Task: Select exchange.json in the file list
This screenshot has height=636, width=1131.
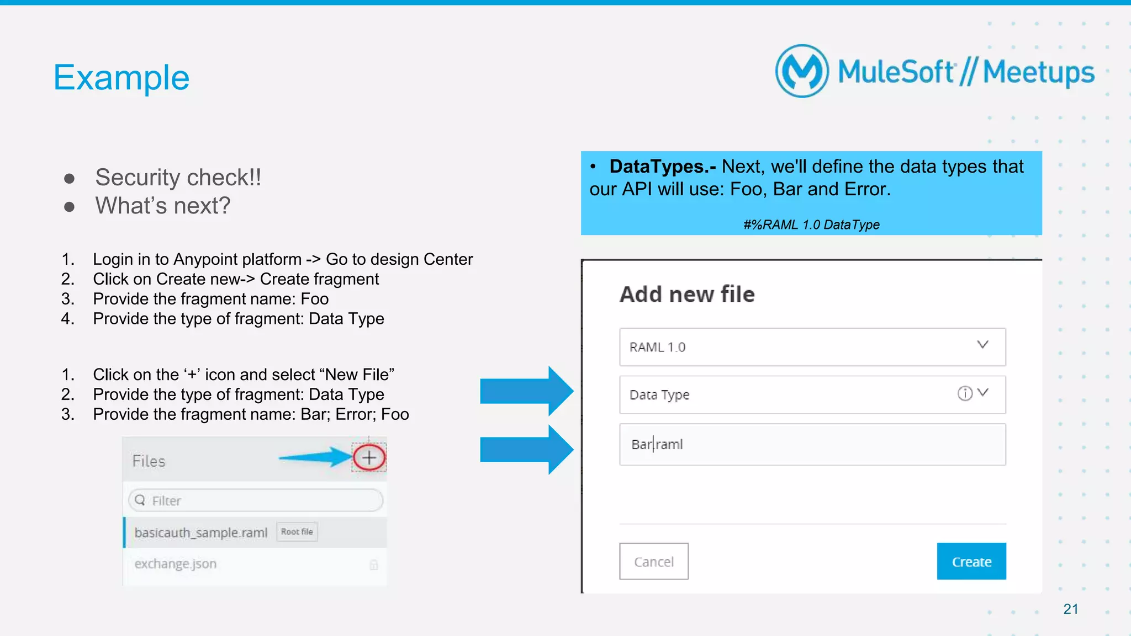Action: point(176,564)
